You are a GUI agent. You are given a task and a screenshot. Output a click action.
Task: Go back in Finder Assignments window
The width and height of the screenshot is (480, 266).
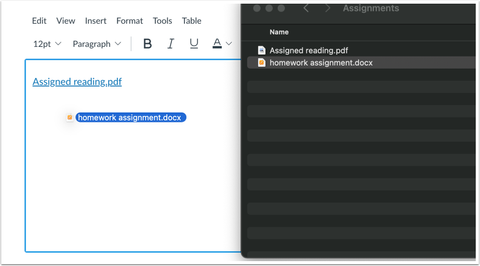[306, 9]
